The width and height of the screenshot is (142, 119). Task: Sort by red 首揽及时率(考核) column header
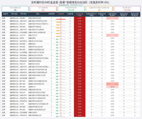point(80,15)
